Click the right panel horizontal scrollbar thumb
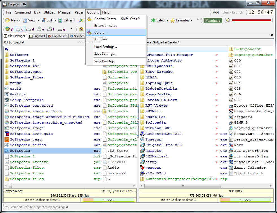Image resolution: width=277 pixels, height=213 pixels. (x=183, y=186)
